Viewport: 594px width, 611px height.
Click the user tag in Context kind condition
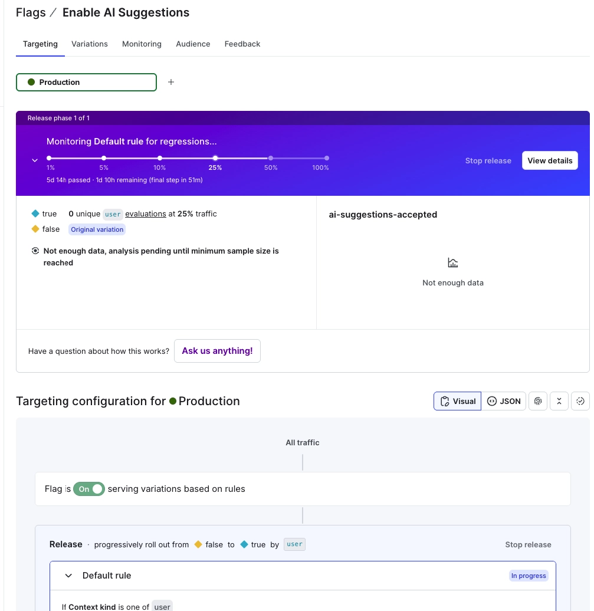tap(162, 606)
